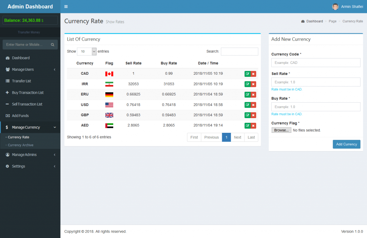Delete the ERU currency row
The image size is (367, 238).
pos(253,94)
